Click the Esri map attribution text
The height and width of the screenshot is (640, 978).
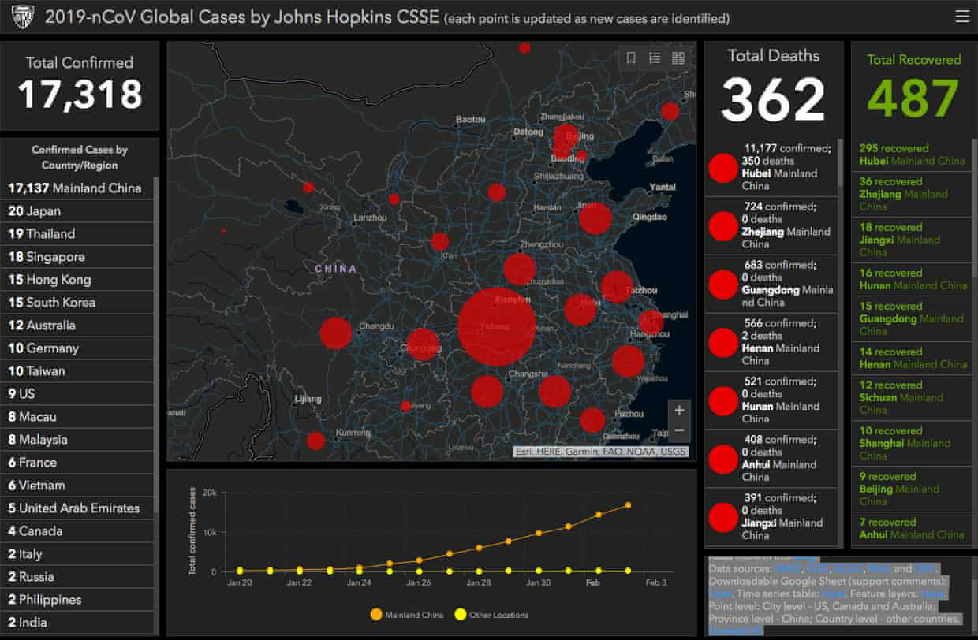tap(600, 452)
